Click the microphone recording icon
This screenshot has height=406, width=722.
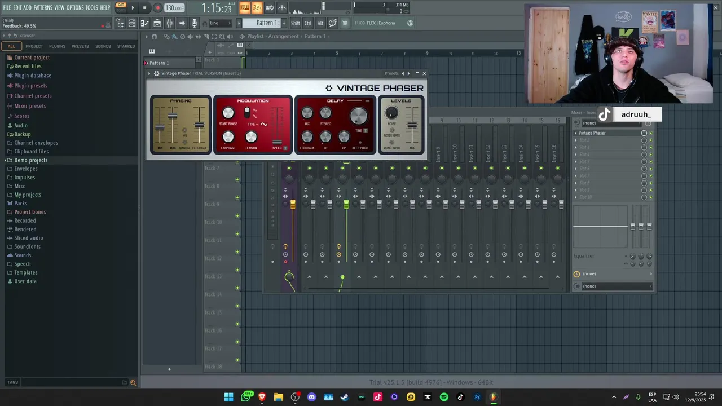pos(194,23)
